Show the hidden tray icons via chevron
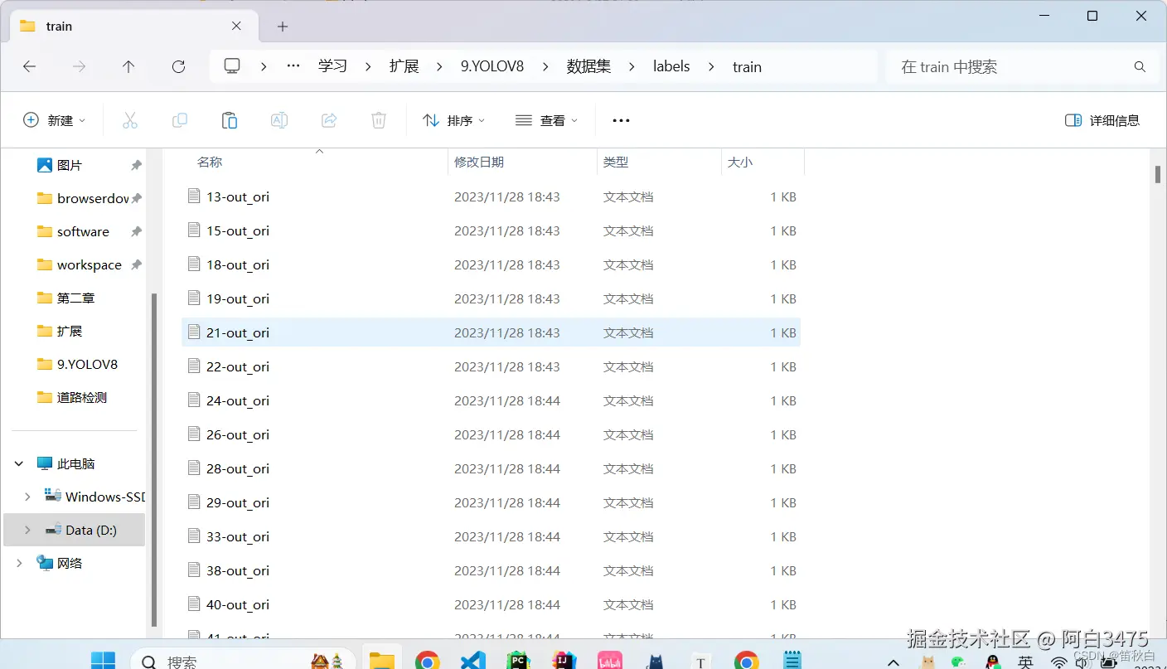Viewport: 1167px width, 669px height. coord(893,663)
